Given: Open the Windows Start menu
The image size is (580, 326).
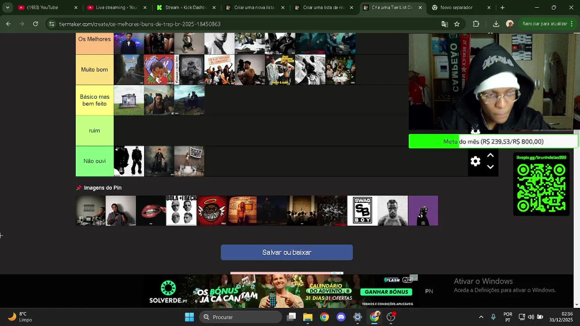Looking at the screenshot, I should (189, 317).
